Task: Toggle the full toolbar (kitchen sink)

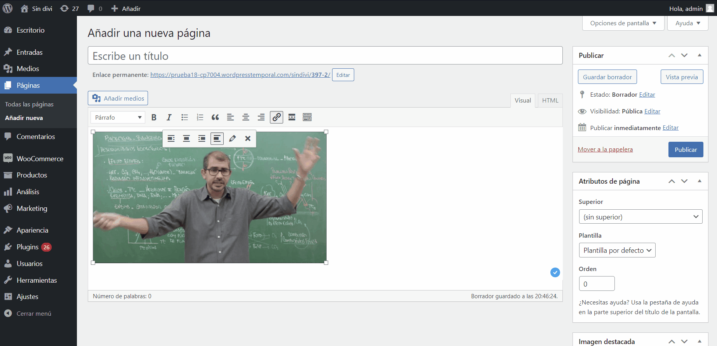Action: pyautogui.click(x=307, y=117)
